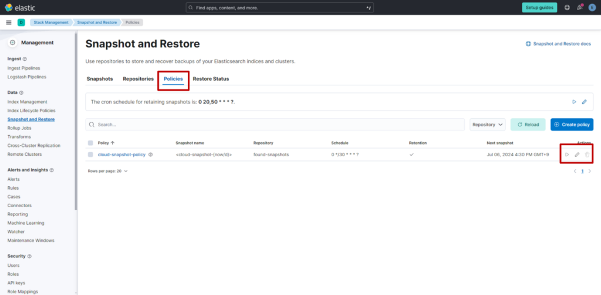Switch to the Snapshots tab

coord(100,78)
